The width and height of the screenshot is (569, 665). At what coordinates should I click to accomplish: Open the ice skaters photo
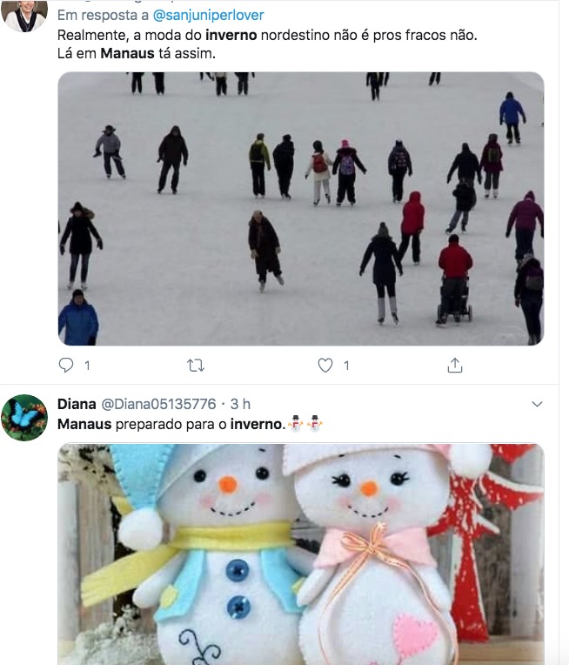click(x=301, y=209)
